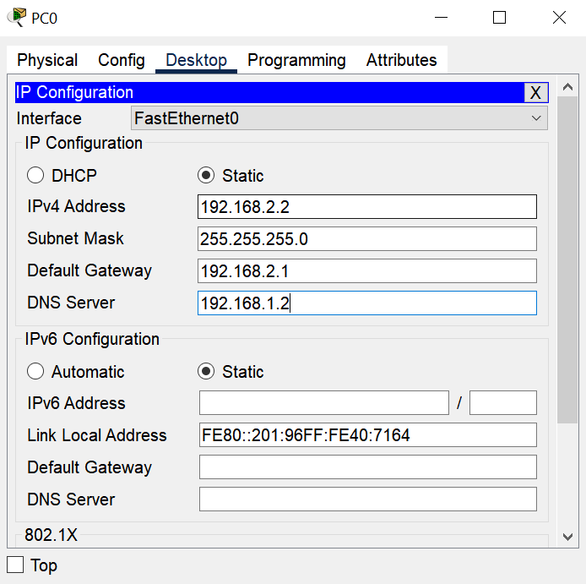Image resolution: width=586 pixels, height=584 pixels.
Task: Click the vertical scrollbar thumb
Action: coord(567,260)
